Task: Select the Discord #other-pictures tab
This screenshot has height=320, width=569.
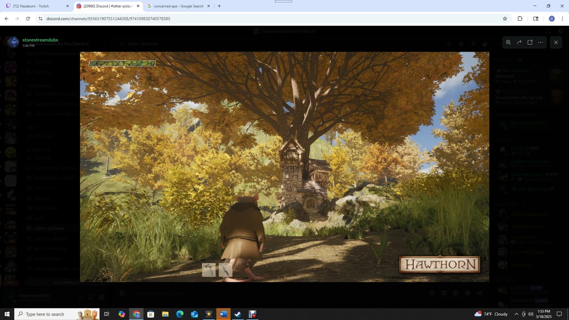Action: coord(108,6)
